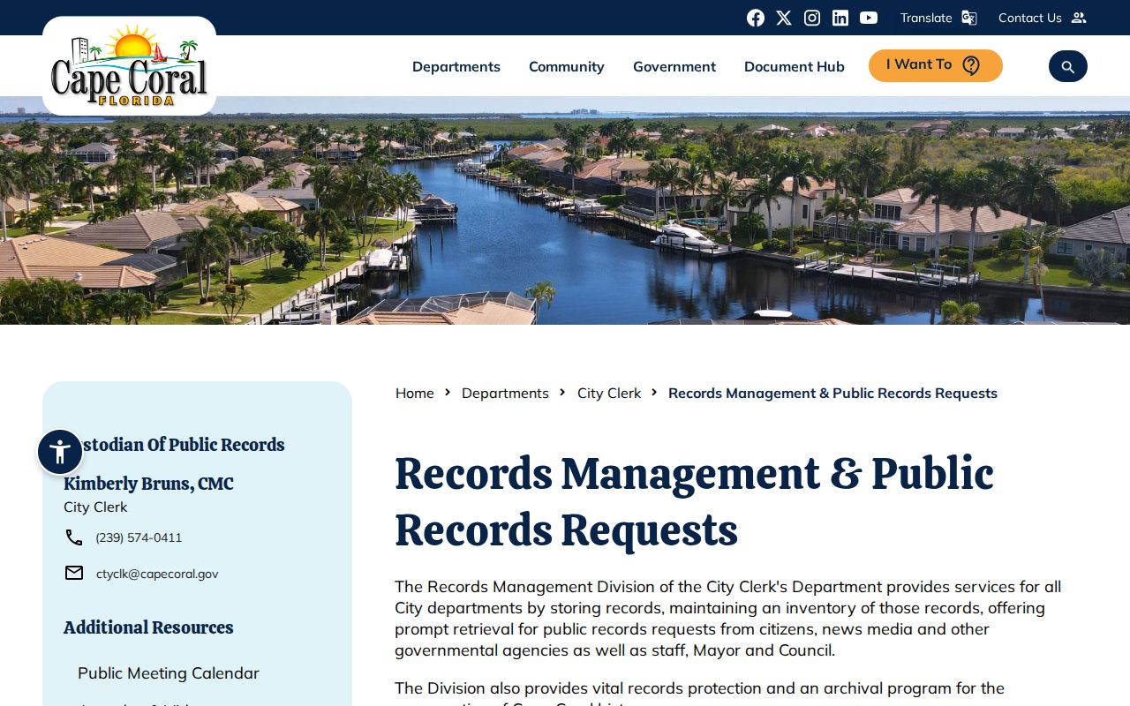Open the Facebook page icon
The width and height of the screenshot is (1130, 706).
[x=756, y=18]
